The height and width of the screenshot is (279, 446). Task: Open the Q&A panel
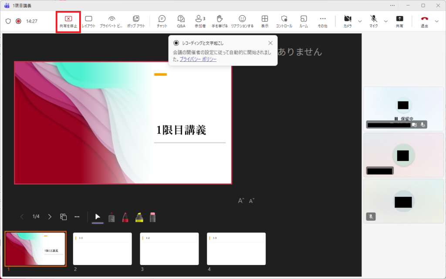pos(181,21)
